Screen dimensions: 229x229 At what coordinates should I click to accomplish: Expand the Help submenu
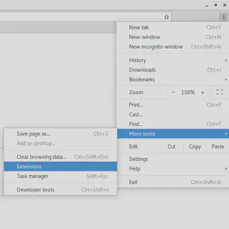coord(173,169)
